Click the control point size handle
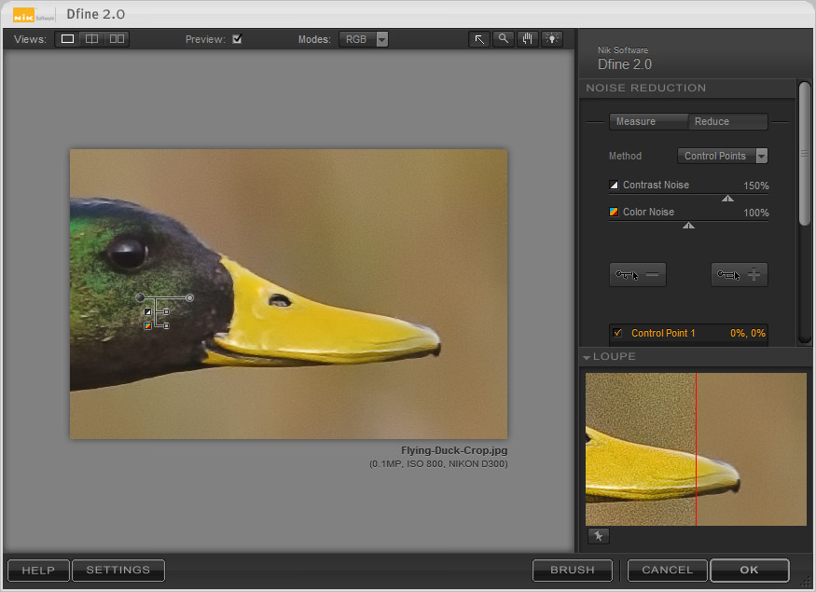Screen dimensions: 816x592 click(190, 297)
